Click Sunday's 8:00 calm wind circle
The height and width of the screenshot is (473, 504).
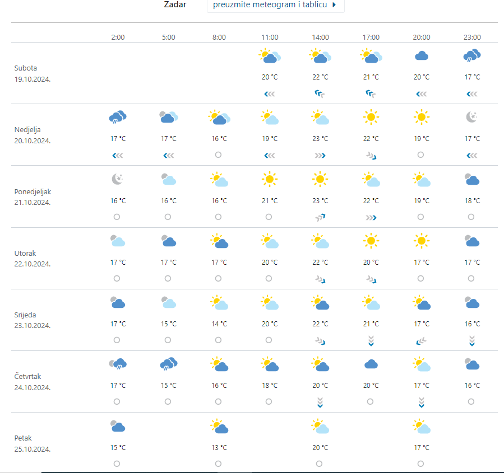tap(218, 155)
